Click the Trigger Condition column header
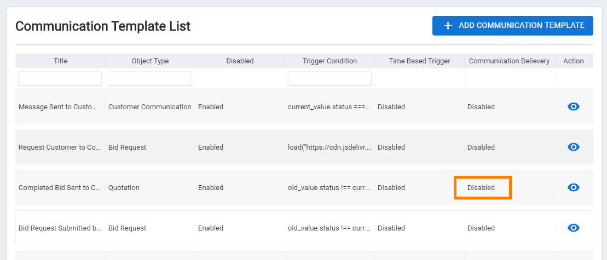 pyautogui.click(x=330, y=61)
